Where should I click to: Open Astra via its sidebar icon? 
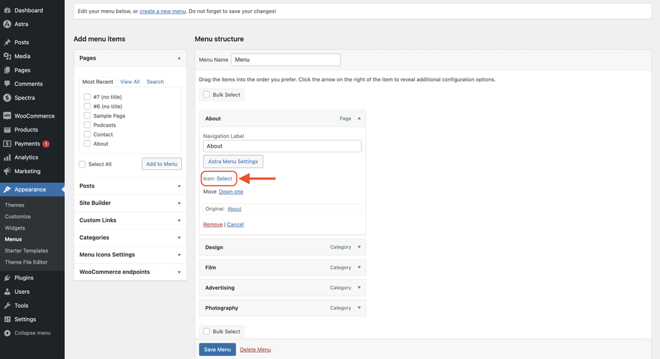coord(8,24)
